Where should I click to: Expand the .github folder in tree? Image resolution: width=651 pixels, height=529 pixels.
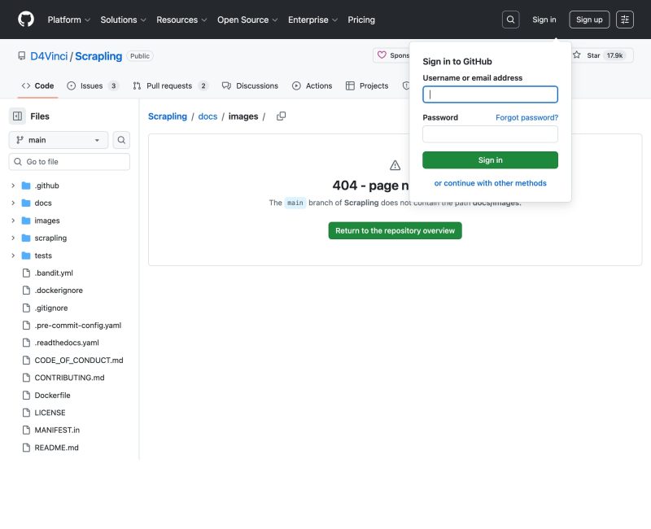point(13,186)
